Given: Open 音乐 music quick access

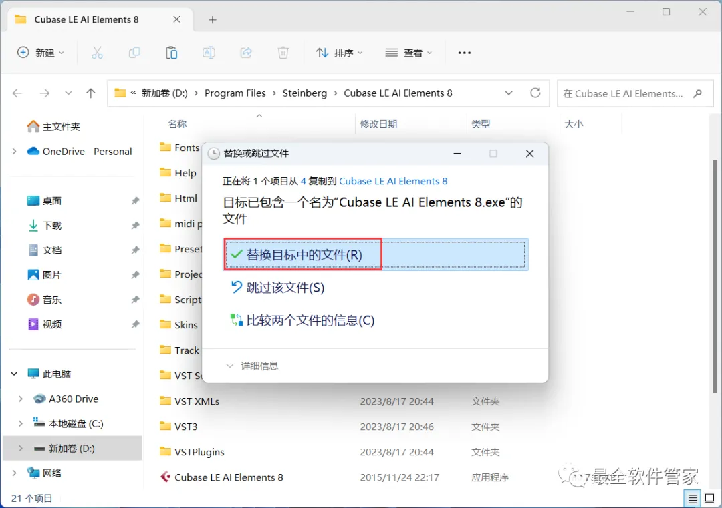Looking at the screenshot, I should [x=45, y=300].
